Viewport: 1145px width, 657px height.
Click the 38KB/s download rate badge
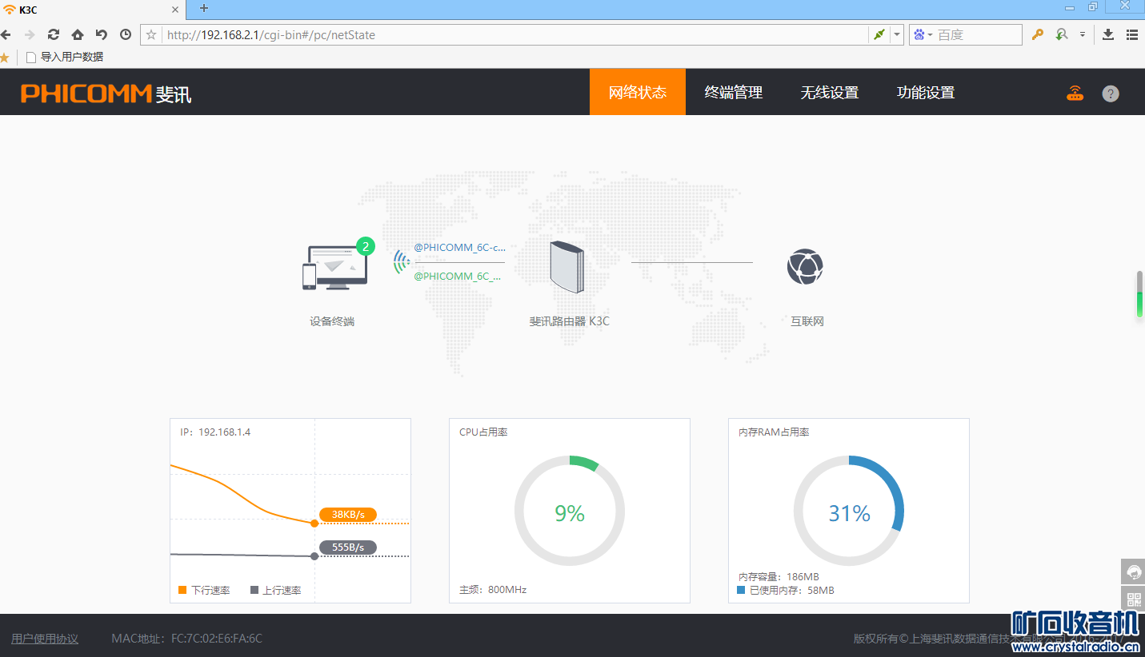point(347,515)
